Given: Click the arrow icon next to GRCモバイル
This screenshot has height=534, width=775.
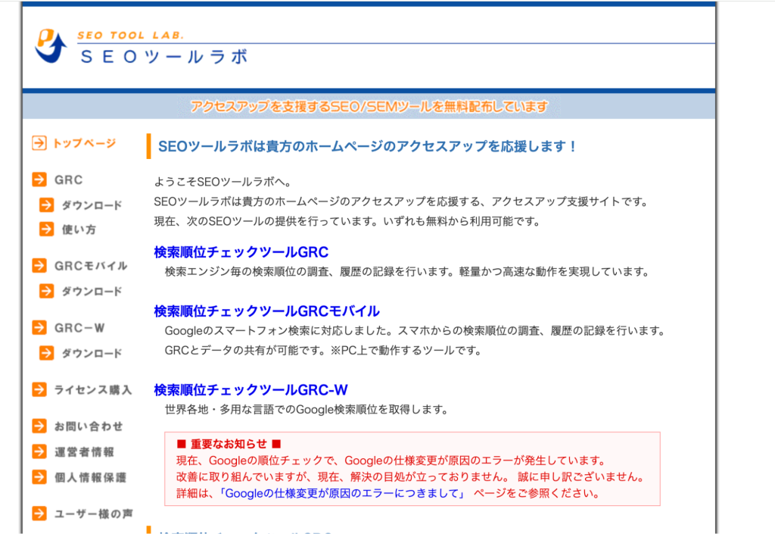Looking at the screenshot, I should (39, 266).
